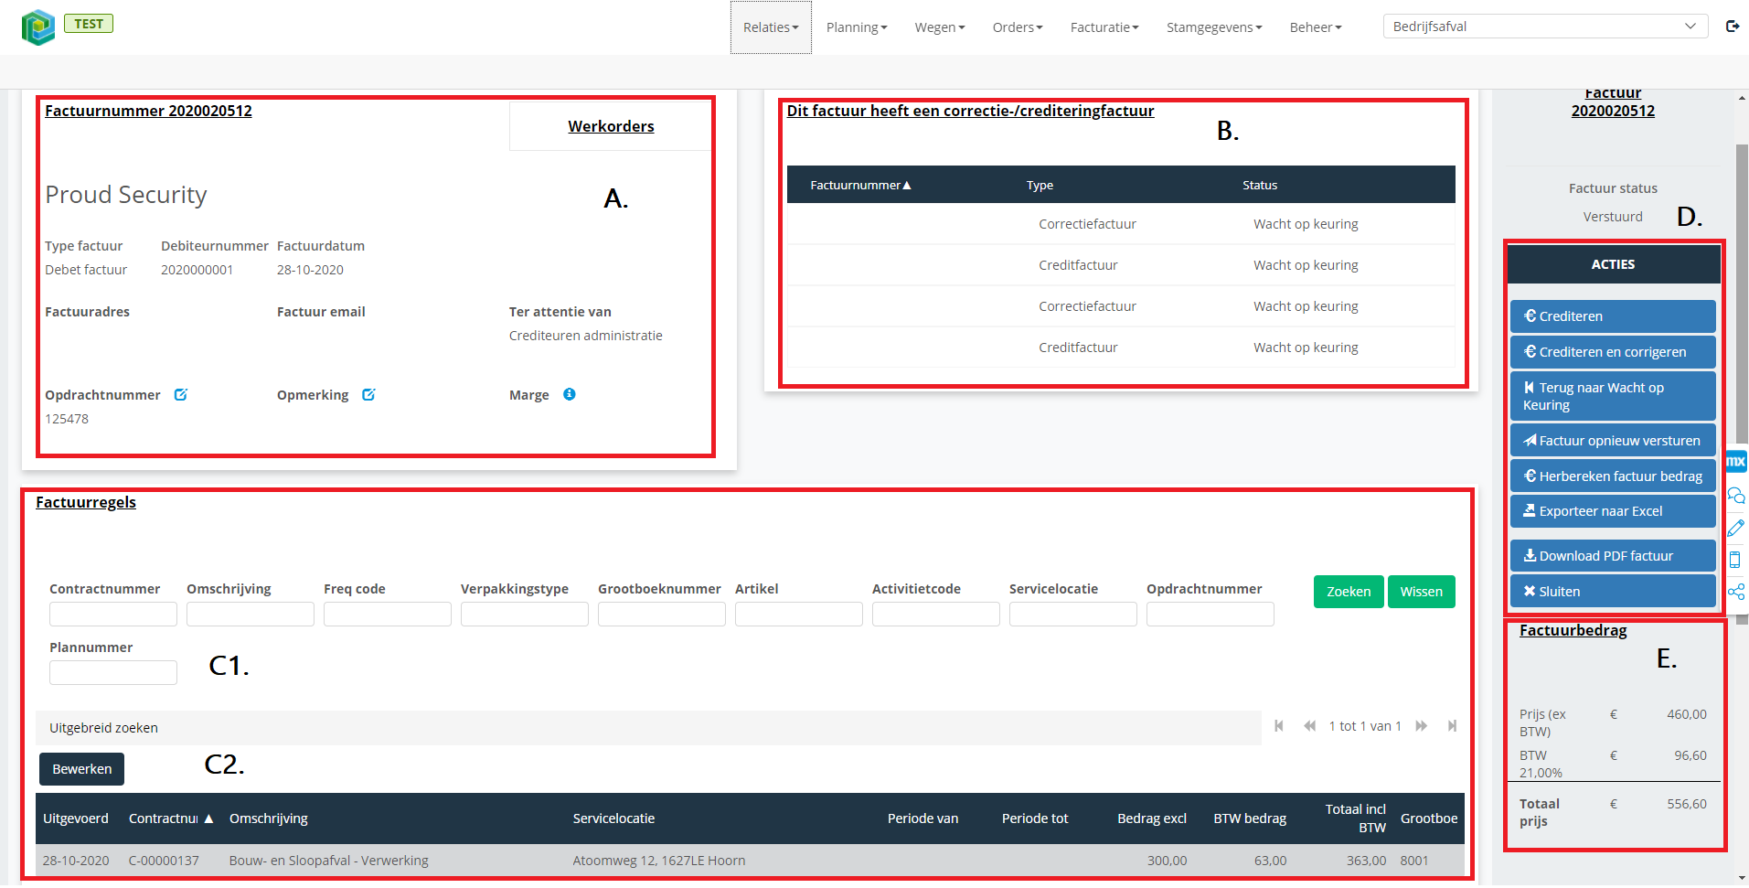This screenshot has height=888, width=1749.
Task: Click the Bedrag excl column header
Action: click(x=1152, y=818)
